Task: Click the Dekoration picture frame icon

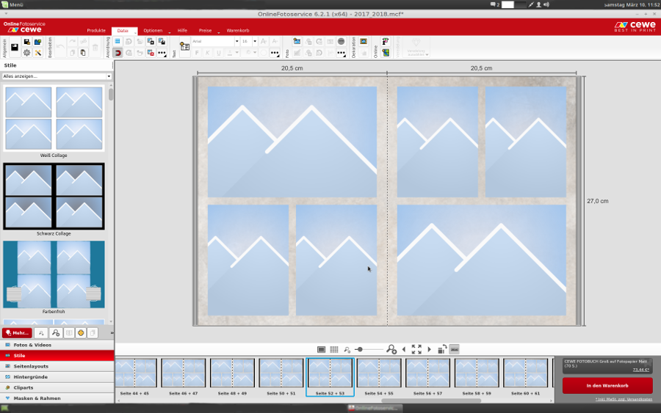Action: (364, 41)
